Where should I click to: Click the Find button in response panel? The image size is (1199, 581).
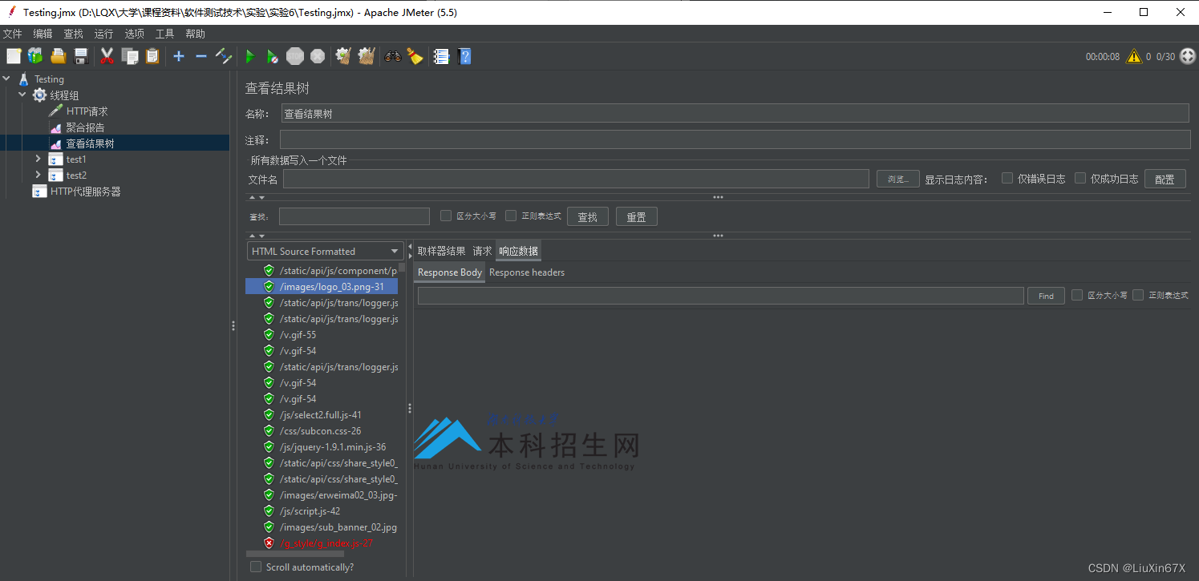point(1046,296)
